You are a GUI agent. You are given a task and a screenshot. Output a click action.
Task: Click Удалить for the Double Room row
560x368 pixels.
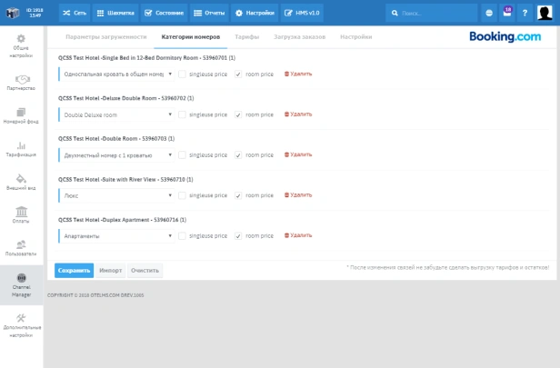[x=297, y=155]
